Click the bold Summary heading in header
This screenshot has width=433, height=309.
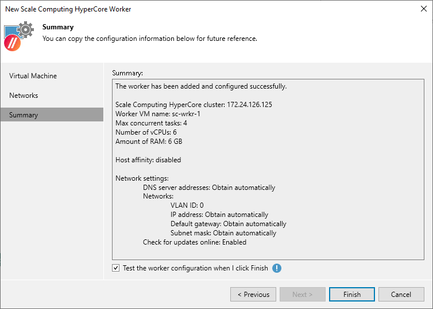tap(58, 27)
